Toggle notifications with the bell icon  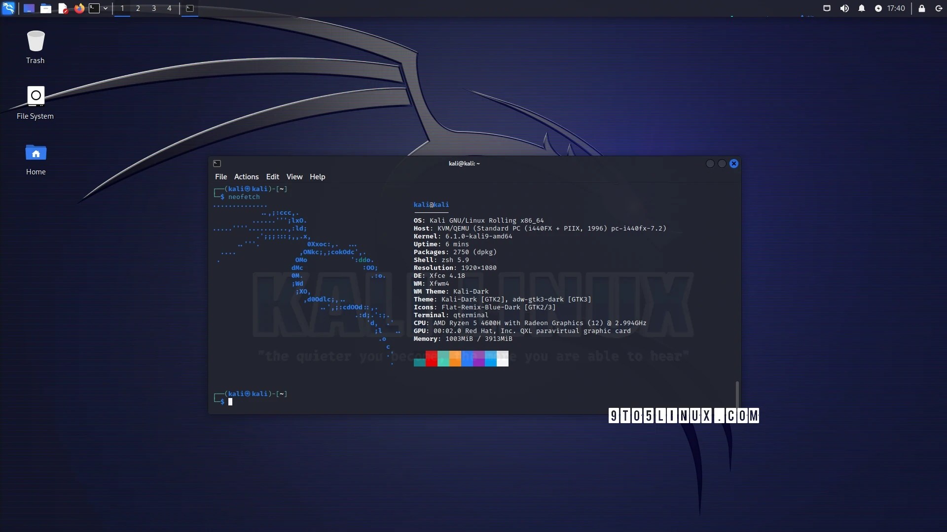click(x=862, y=8)
